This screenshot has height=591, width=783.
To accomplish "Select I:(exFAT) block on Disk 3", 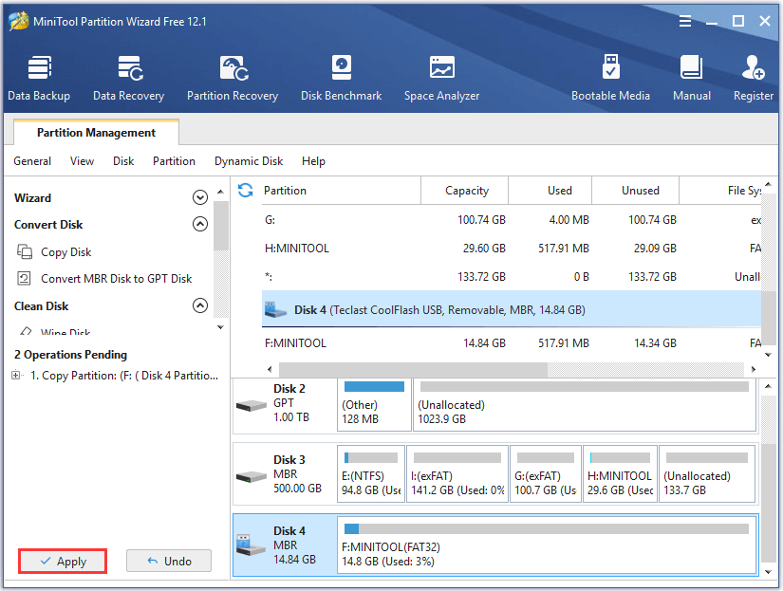I will (457, 473).
